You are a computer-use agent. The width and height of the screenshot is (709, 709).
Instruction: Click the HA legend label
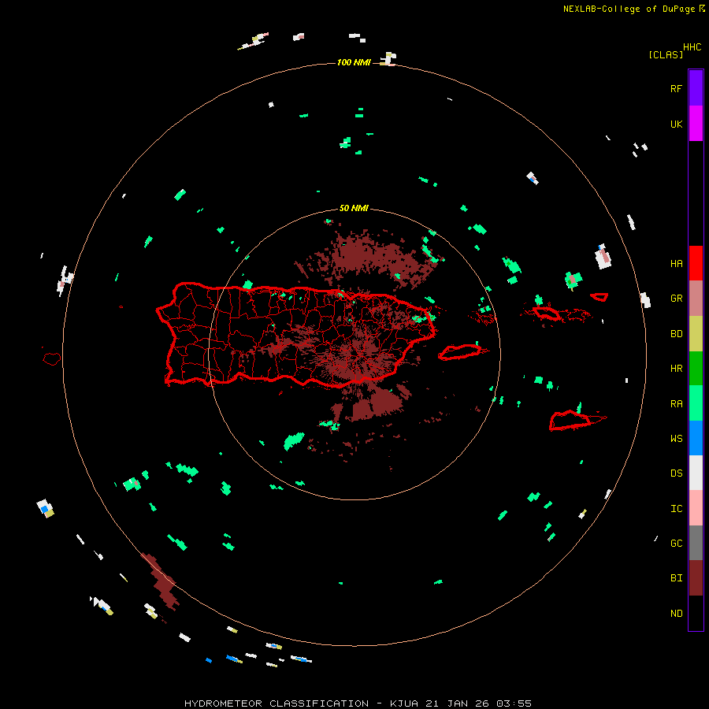click(676, 264)
